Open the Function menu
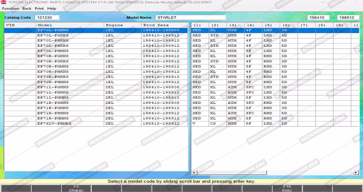 coord(10,8)
